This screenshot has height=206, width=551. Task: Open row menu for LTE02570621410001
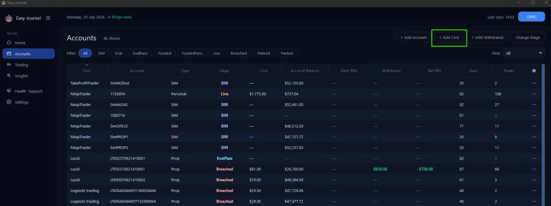[534, 158]
